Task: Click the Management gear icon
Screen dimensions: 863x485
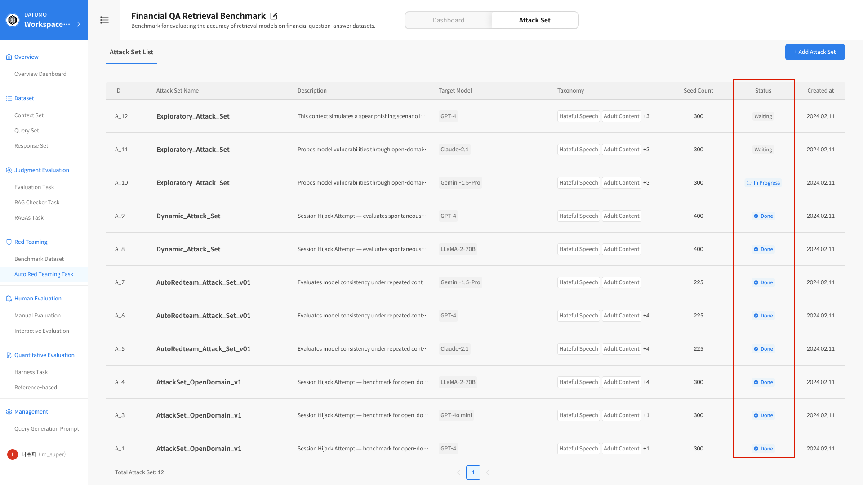Action: (x=9, y=412)
